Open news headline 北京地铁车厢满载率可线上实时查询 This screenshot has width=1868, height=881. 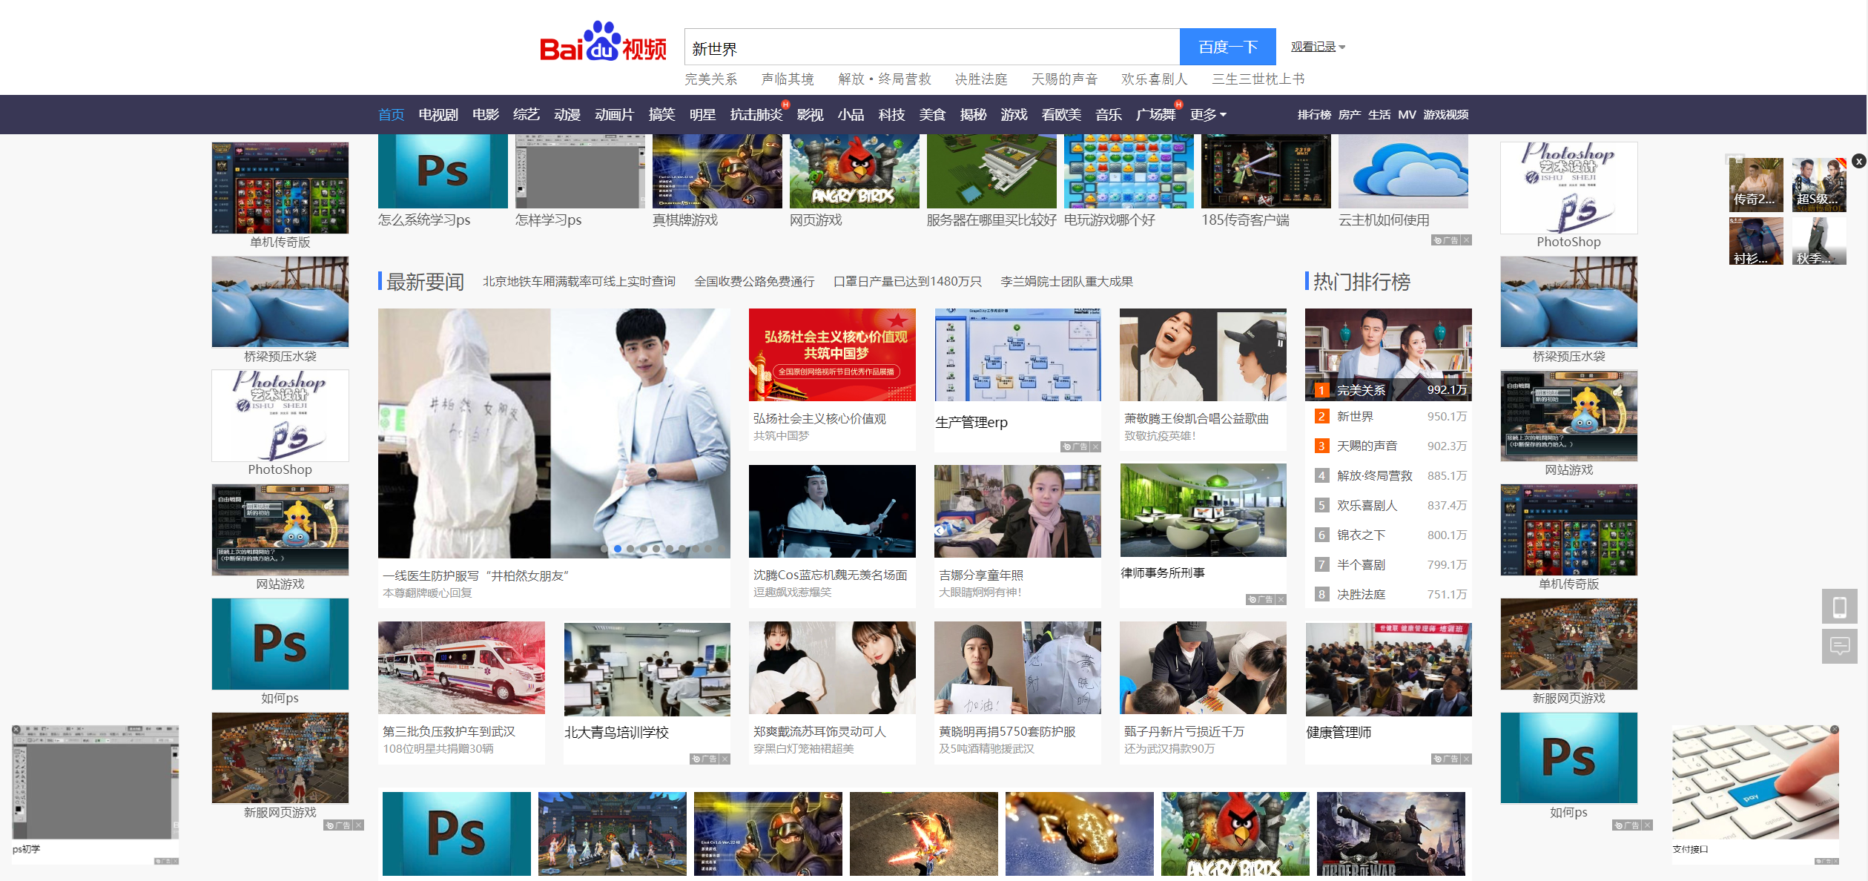pos(579,281)
